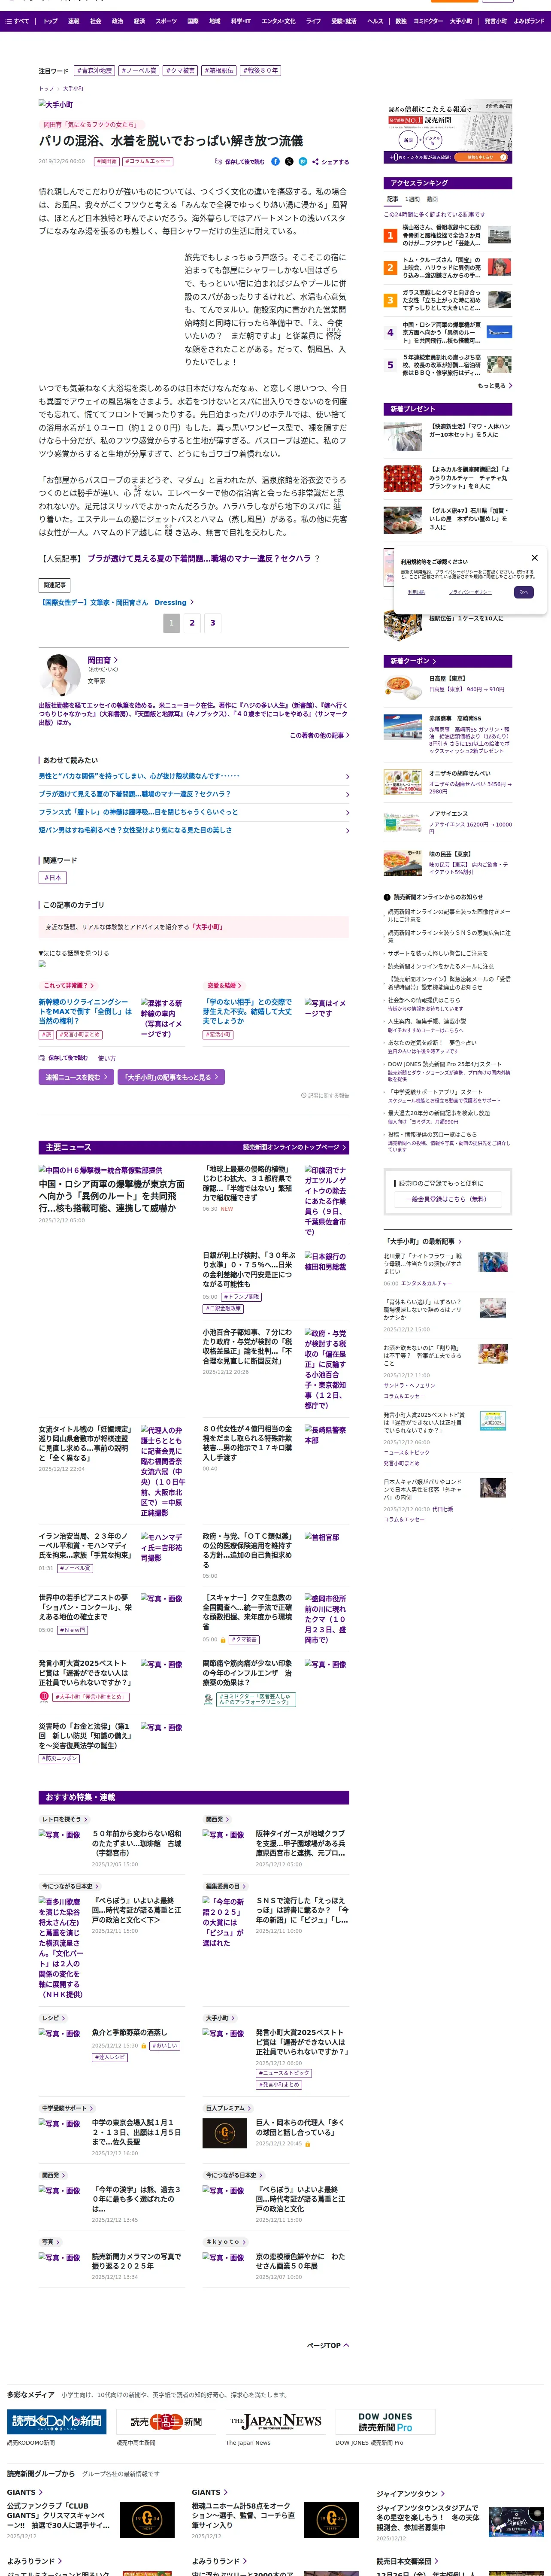551x2576 pixels.
Task: Open 巨人・岡本 premium article thumbnail
Action: (225, 2133)
